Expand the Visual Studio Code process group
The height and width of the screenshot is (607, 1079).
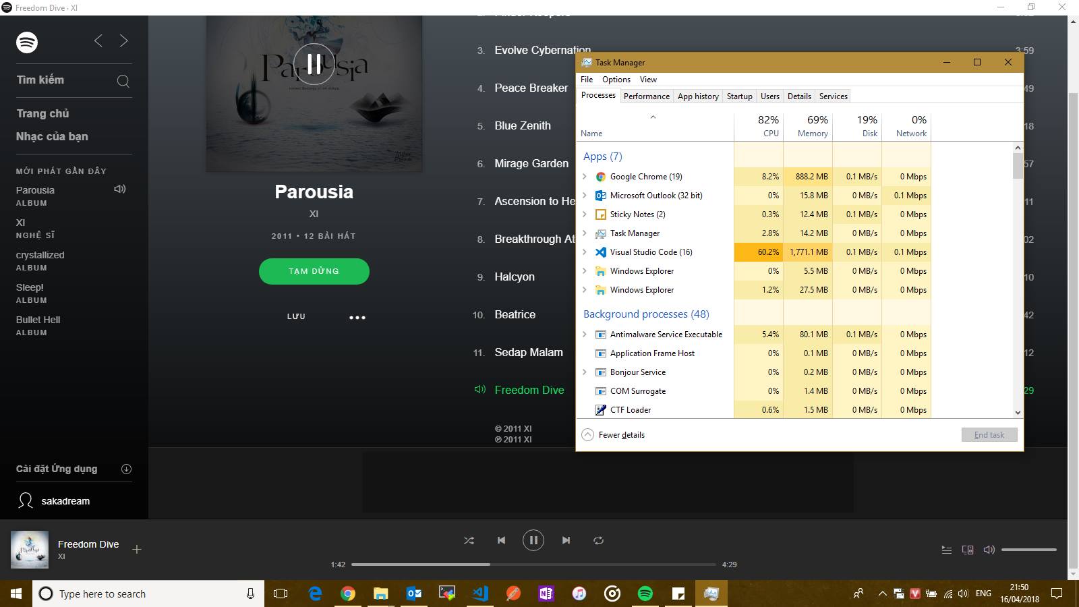(x=585, y=252)
